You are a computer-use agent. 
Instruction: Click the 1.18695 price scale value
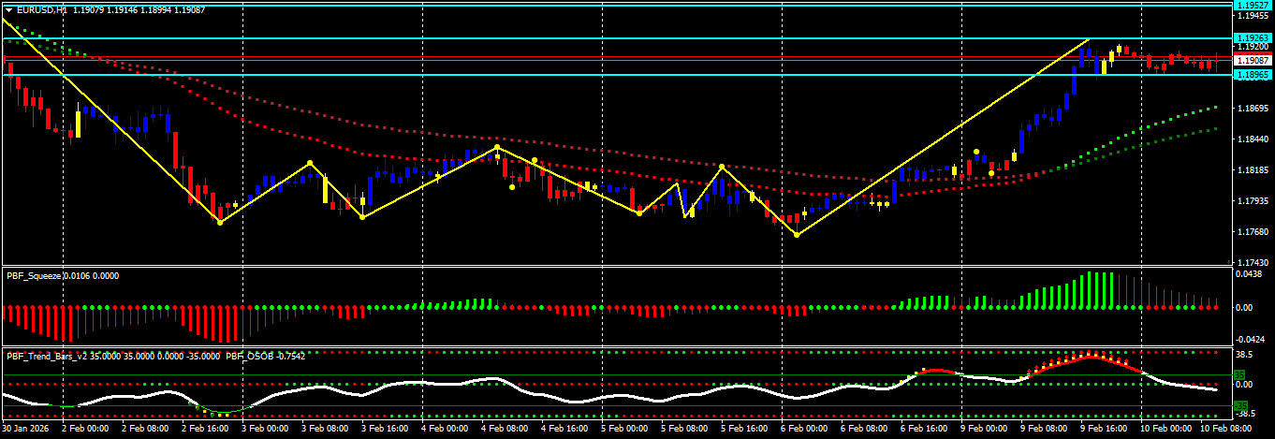click(1253, 109)
